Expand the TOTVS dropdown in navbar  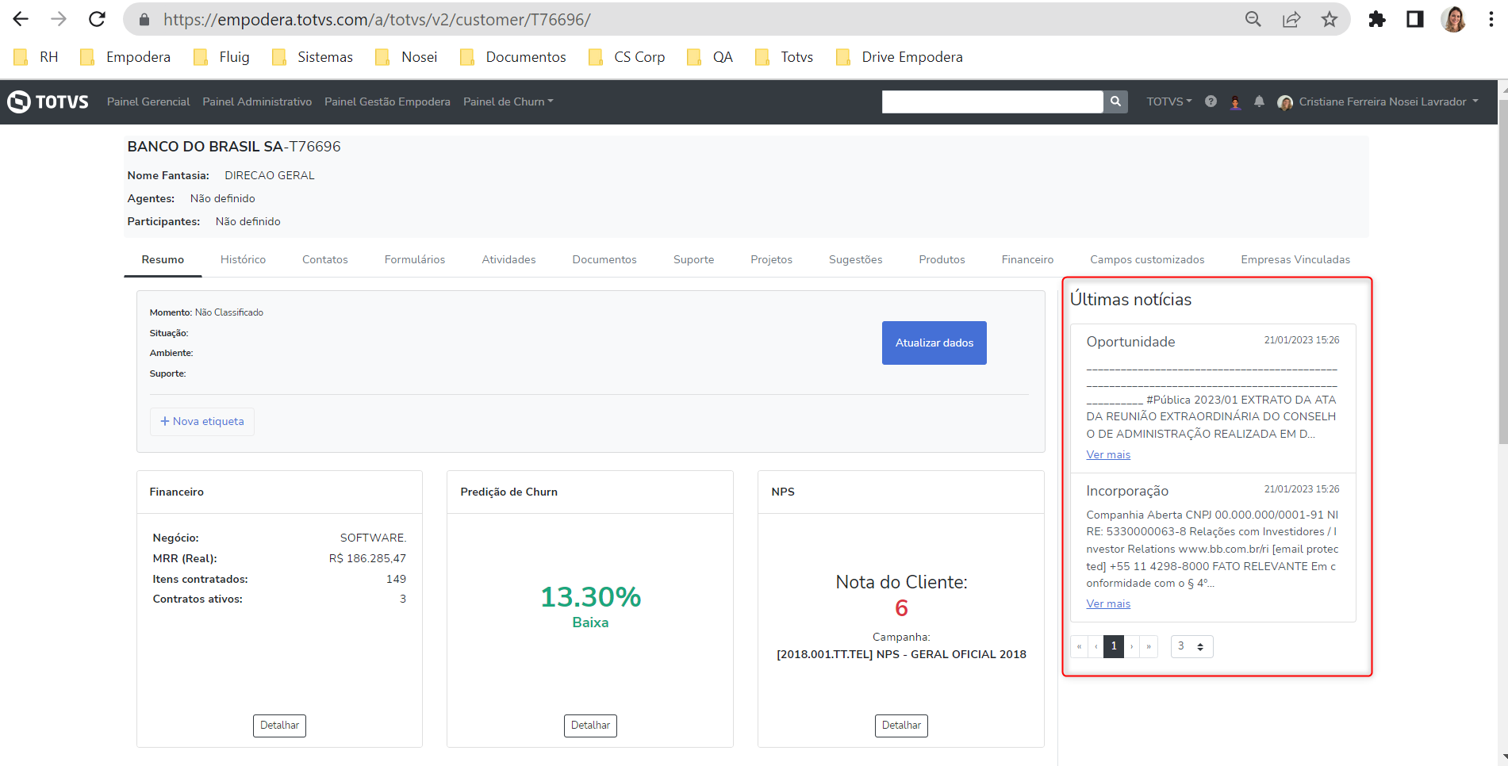click(1169, 101)
